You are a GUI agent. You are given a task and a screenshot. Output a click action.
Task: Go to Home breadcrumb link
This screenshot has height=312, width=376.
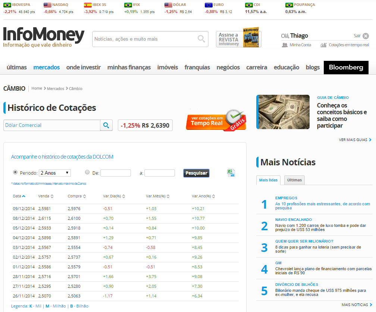[x=37, y=88]
